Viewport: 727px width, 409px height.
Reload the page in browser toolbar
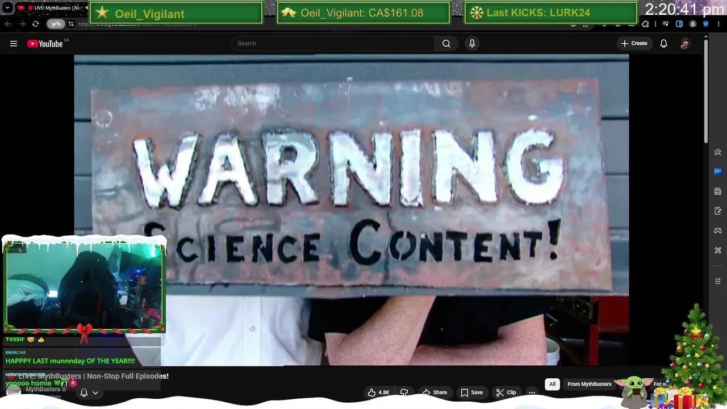[x=35, y=24]
